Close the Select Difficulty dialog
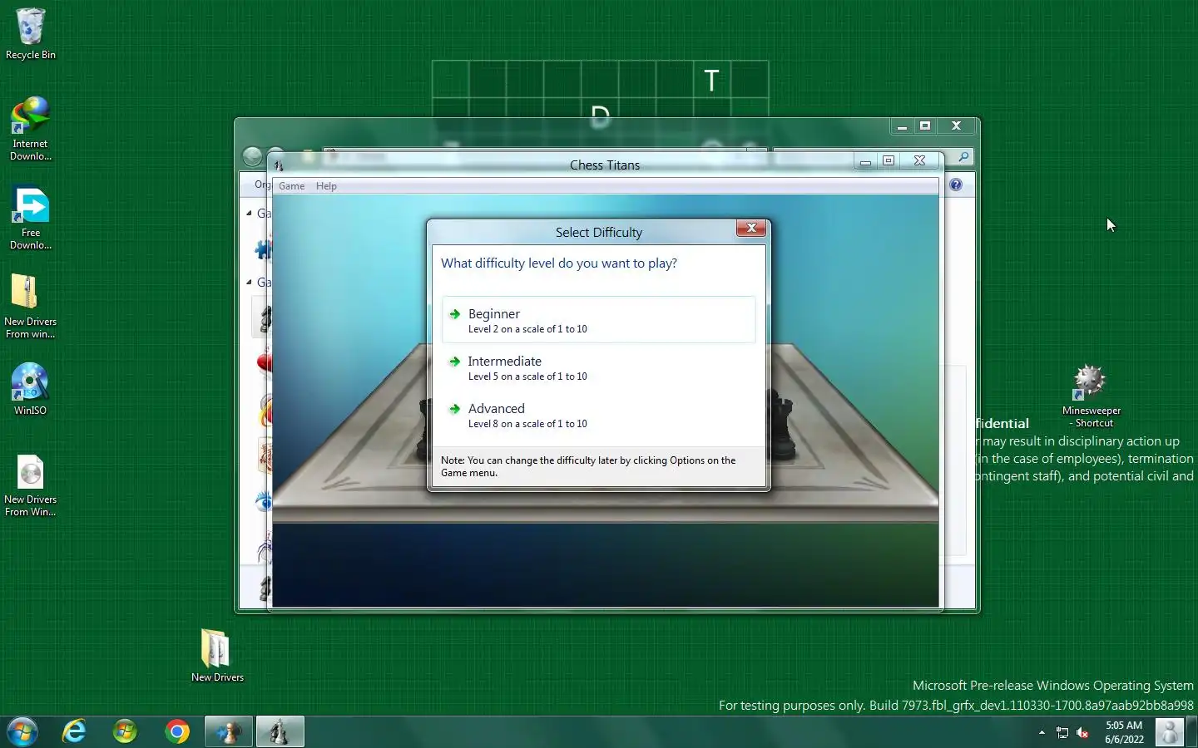 click(750, 229)
